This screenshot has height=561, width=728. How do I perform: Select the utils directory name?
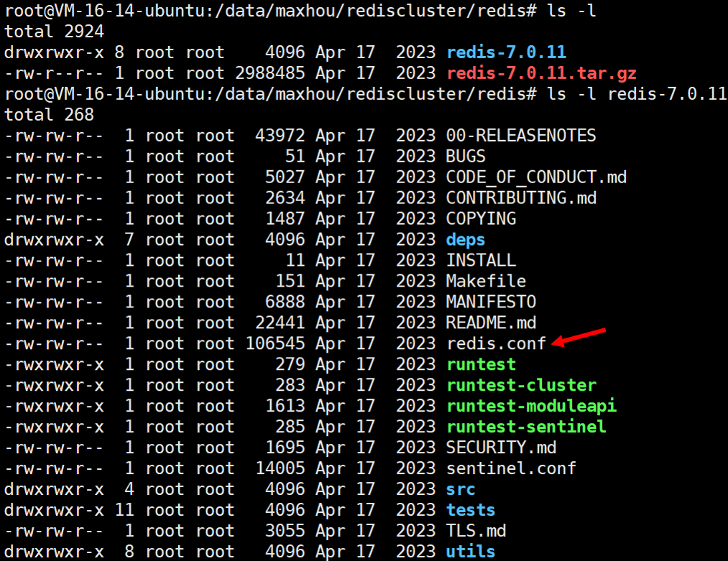471,552
